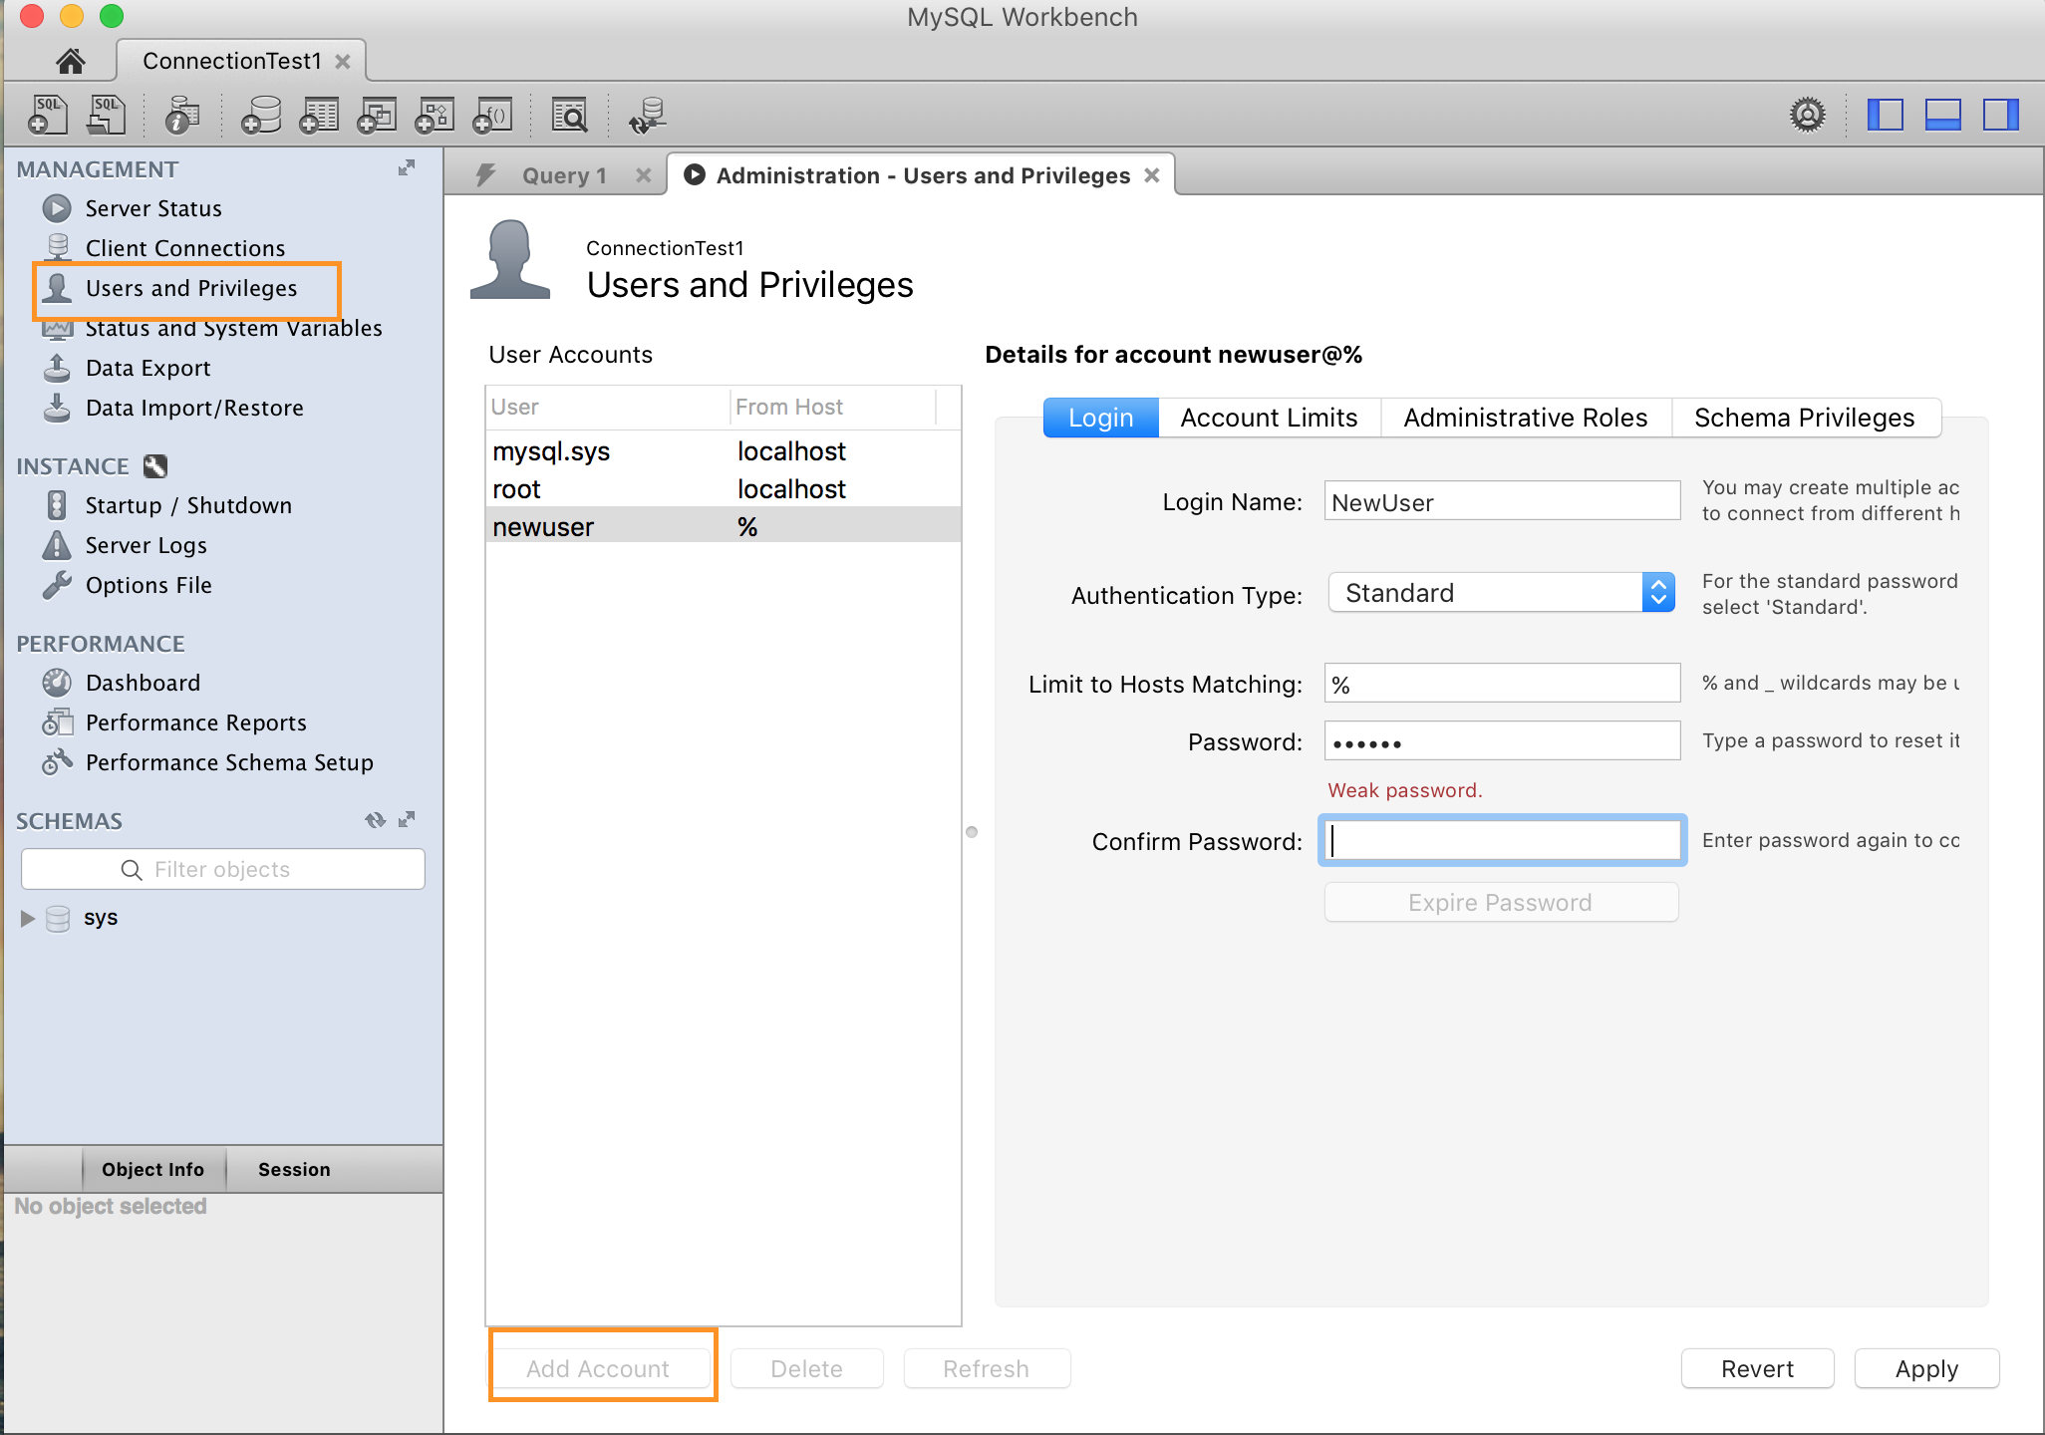Screen dimensions: 2045x1435
Task: Close the ConnectionTest1 connection tab
Action: (x=343, y=62)
